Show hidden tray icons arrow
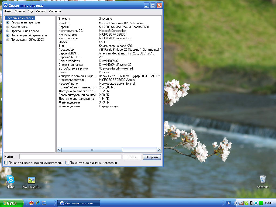Image resolution: width=276 pixels, height=207 pixels. point(236,203)
